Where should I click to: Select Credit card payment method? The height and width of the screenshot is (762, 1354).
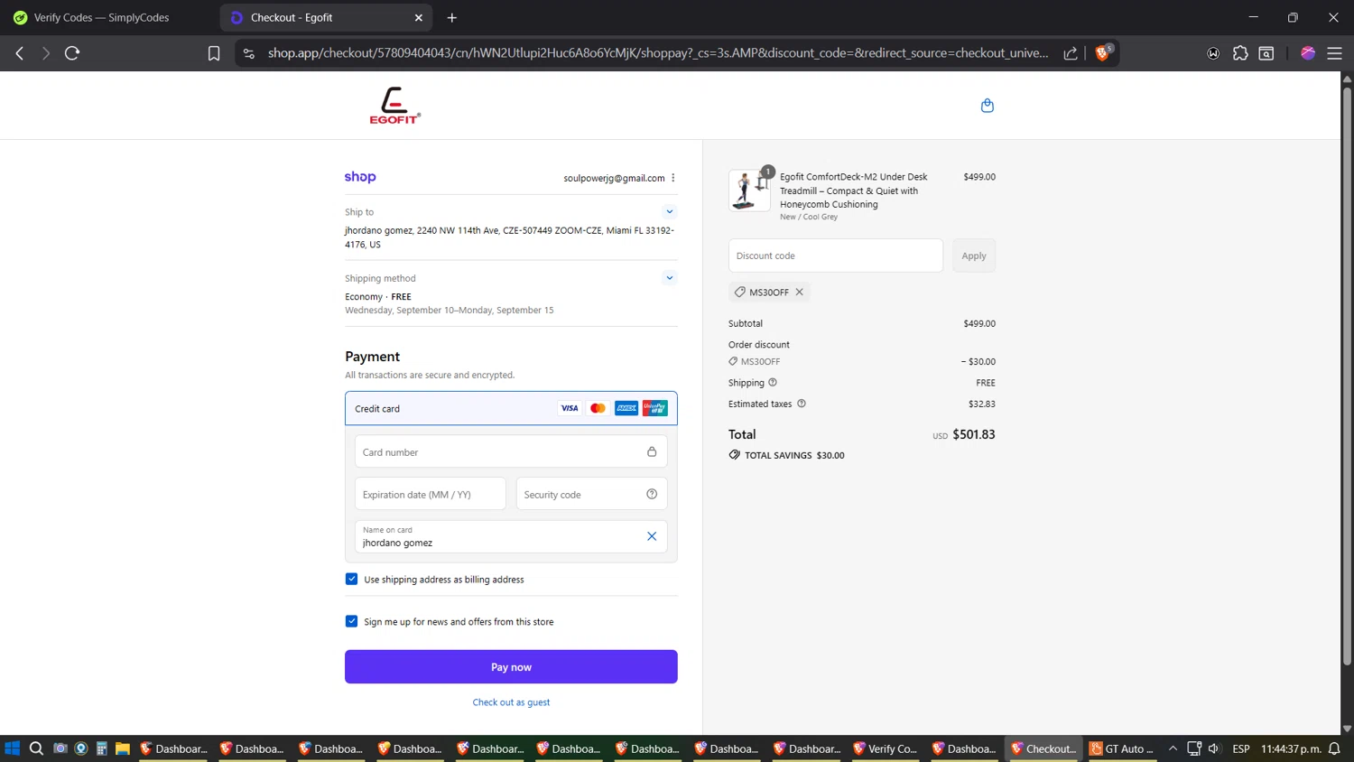point(511,408)
